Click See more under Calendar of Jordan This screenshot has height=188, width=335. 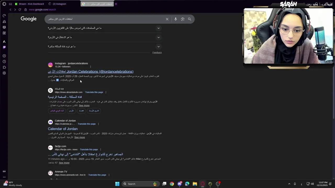coord(80,137)
